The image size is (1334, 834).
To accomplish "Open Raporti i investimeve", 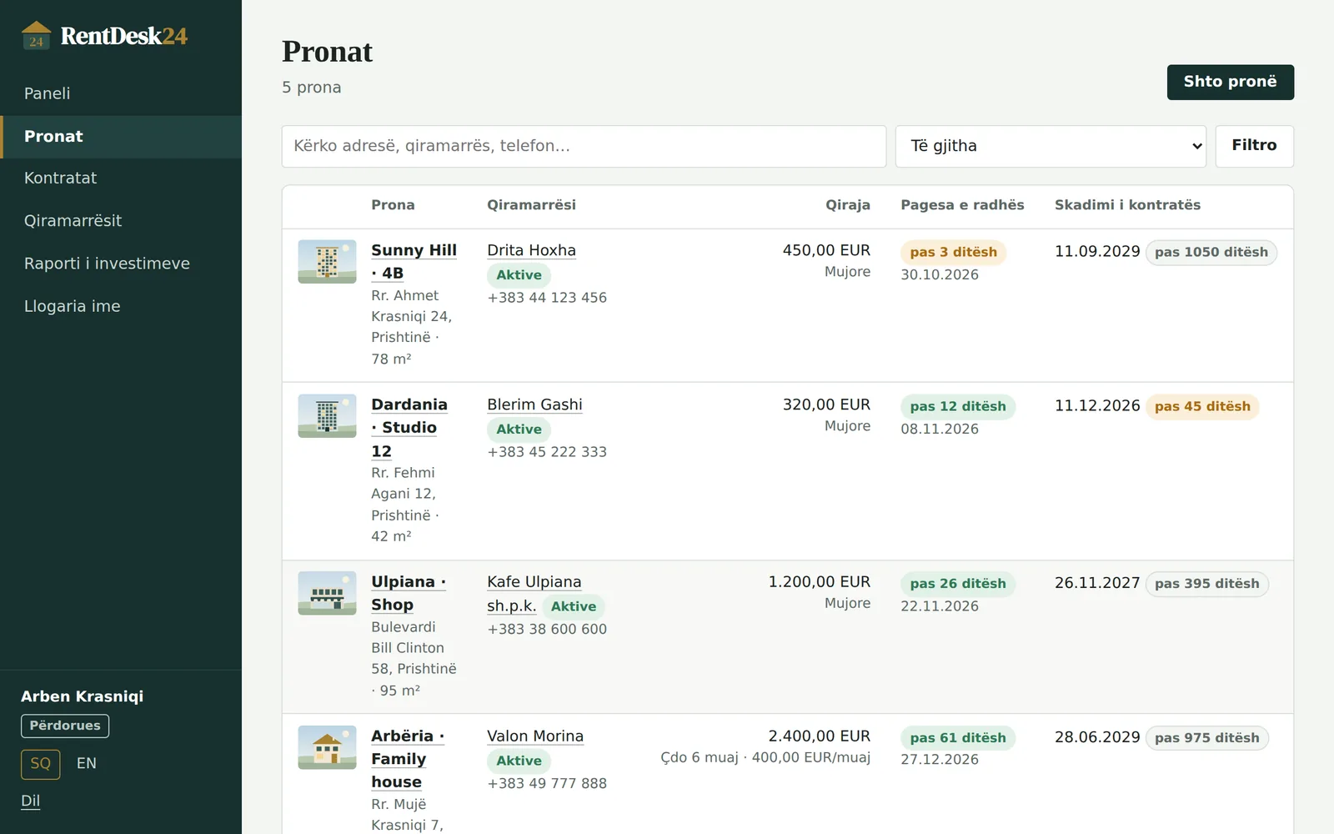I will point(121,264).
